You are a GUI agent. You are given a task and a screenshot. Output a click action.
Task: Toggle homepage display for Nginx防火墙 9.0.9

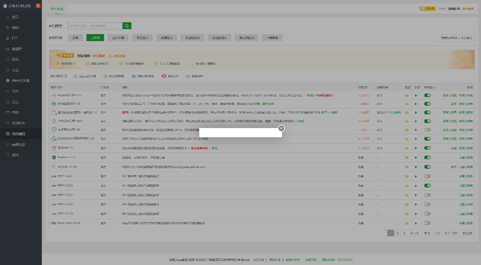point(427,95)
